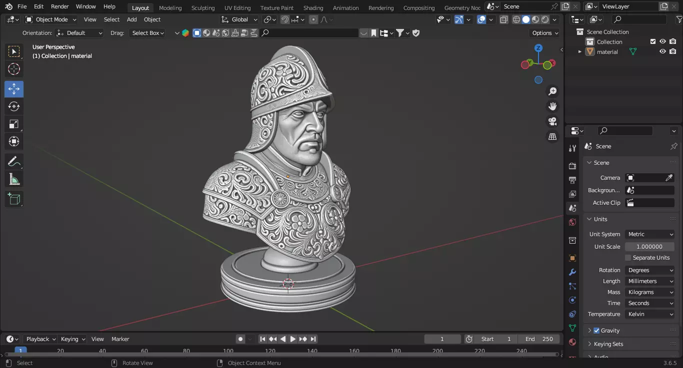This screenshot has width=683, height=368.
Task: Open the Unit System Metric dropdown
Action: [x=650, y=234]
